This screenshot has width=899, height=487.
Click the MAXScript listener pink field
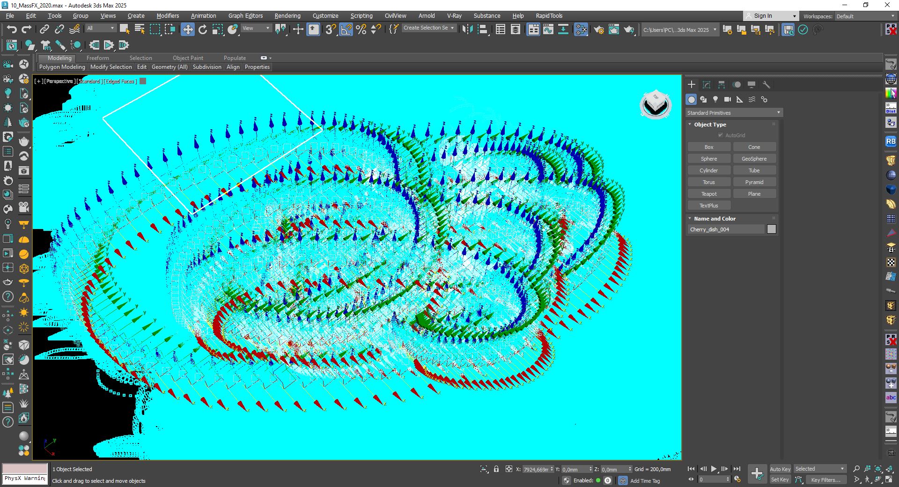tap(25, 468)
